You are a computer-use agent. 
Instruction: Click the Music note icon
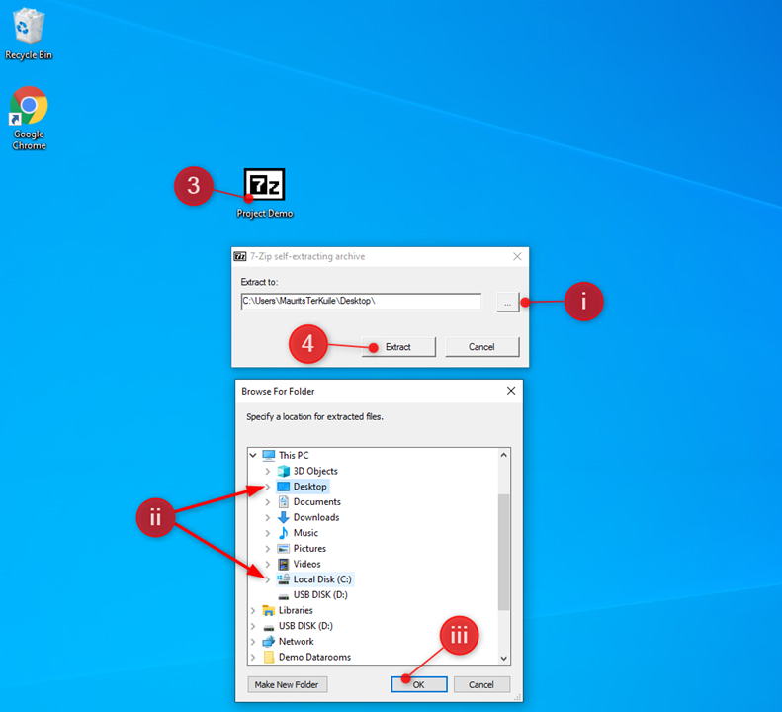284,533
